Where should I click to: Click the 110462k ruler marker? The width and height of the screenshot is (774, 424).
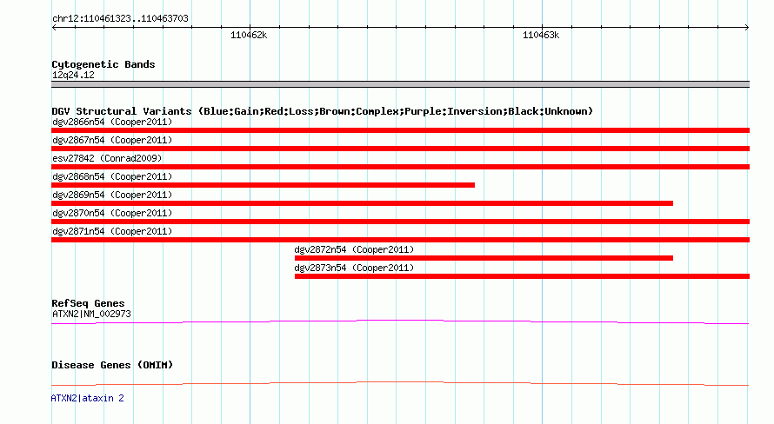pos(249,35)
